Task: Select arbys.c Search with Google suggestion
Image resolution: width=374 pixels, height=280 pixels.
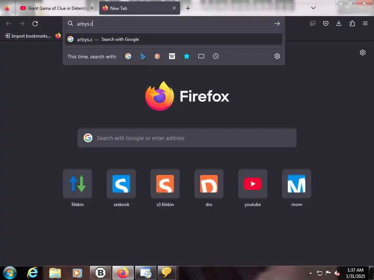Action: click(x=174, y=39)
